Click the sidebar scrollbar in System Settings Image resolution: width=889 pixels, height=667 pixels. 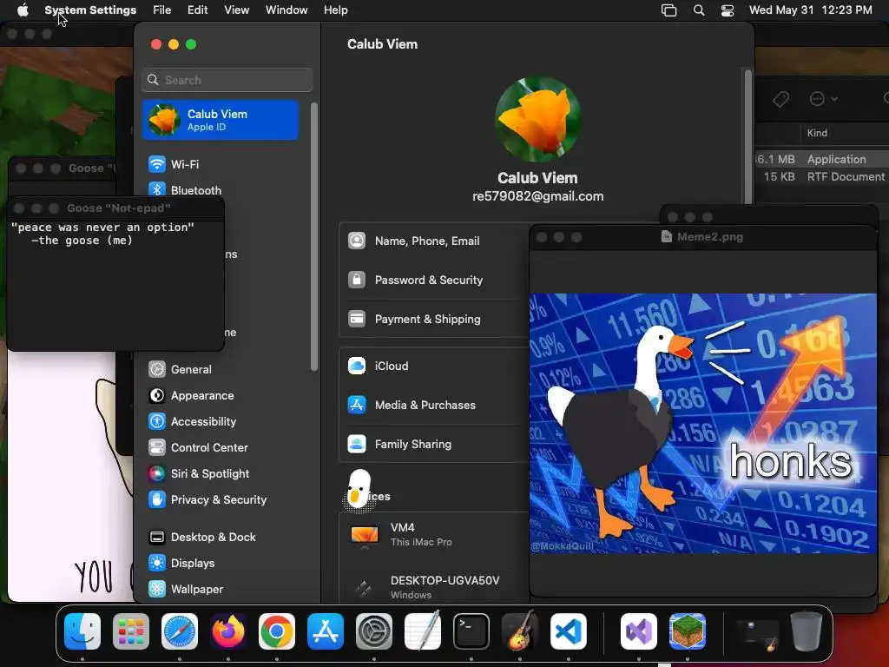tap(314, 237)
